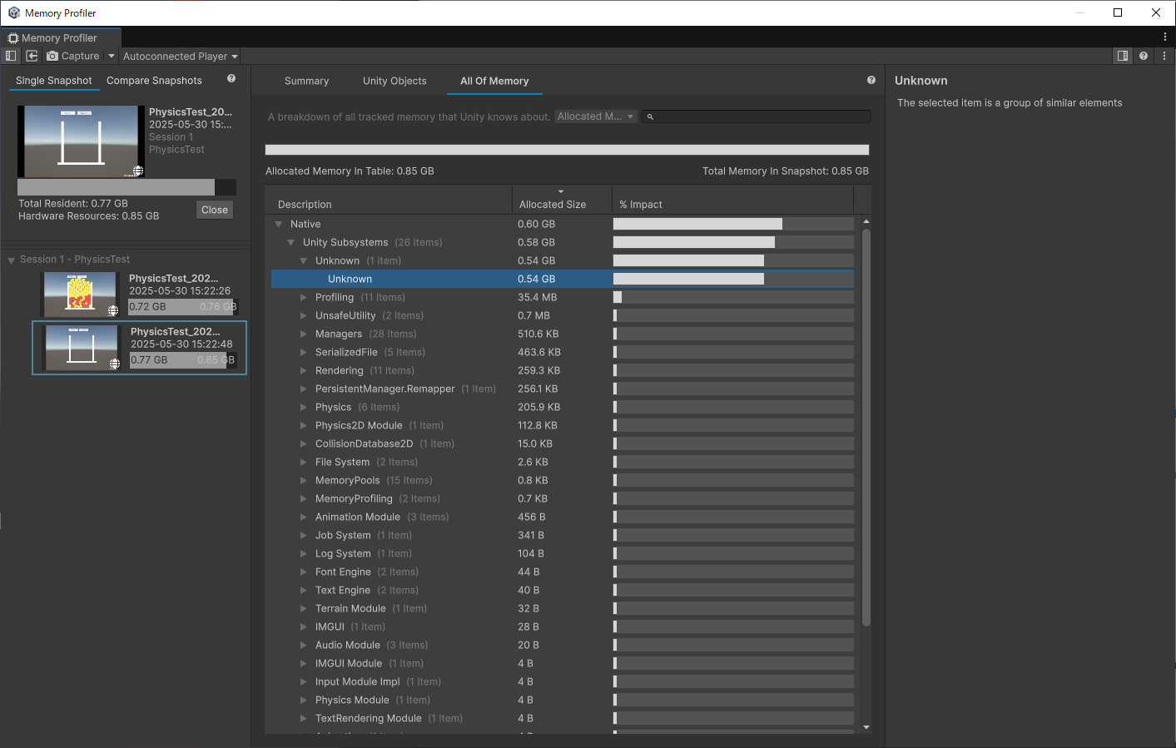Click the Allocated Size column header to sort
The width and height of the screenshot is (1176, 748).
tap(551, 204)
